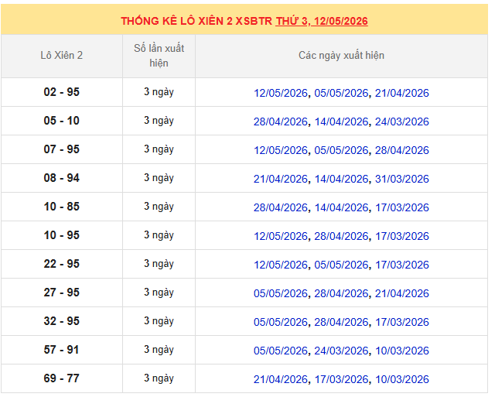Select date 17/03/2026 in the 10 - 85 row
This screenshot has height=397, width=495.
[x=402, y=207]
